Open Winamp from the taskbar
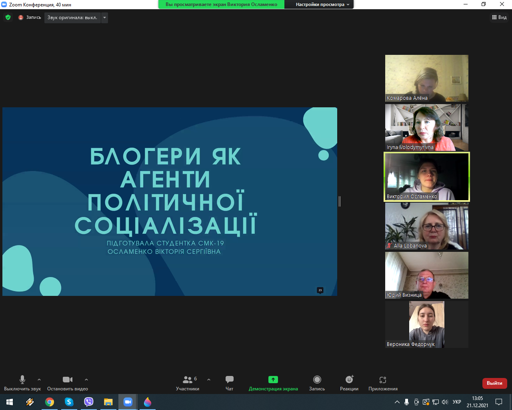Viewport: 512px width, 410px height. coord(30,402)
